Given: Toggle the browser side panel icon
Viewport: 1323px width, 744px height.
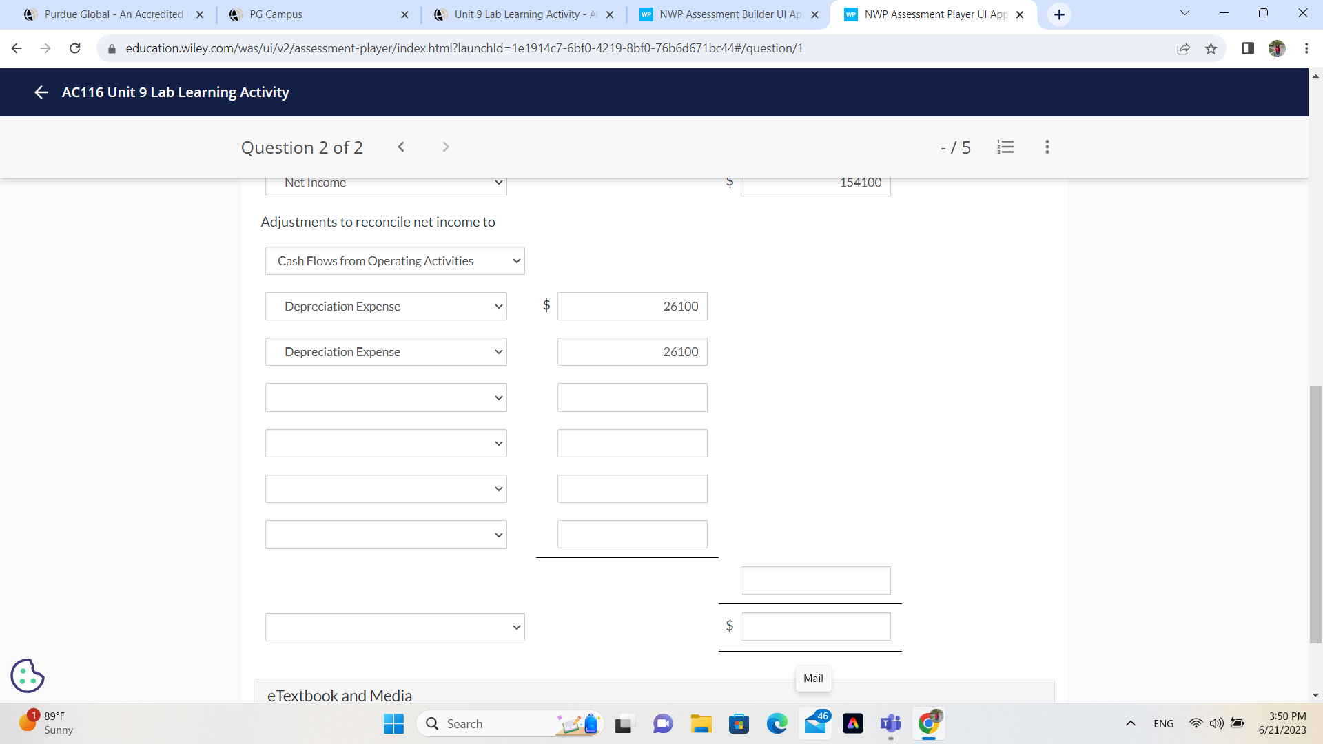Looking at the screenshot, I should tap(1247, 48).
